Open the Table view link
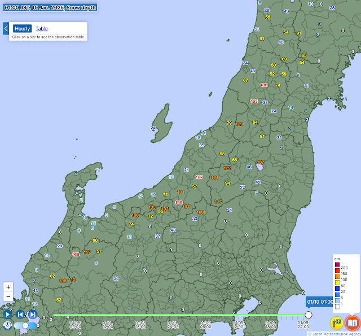 (42, 28)
